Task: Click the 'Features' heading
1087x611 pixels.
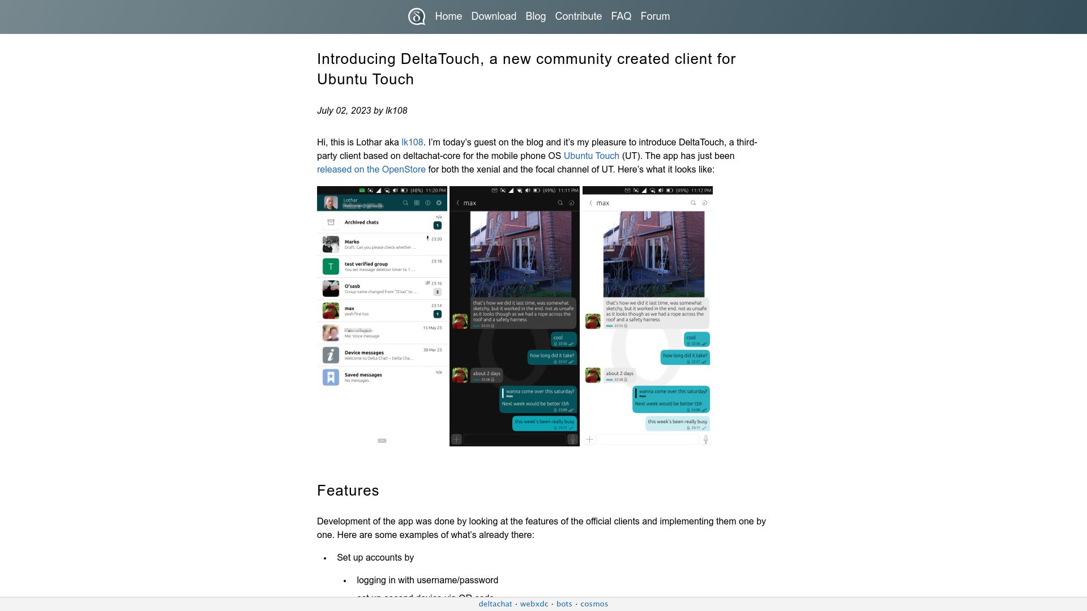Action: tap(348, 490)
